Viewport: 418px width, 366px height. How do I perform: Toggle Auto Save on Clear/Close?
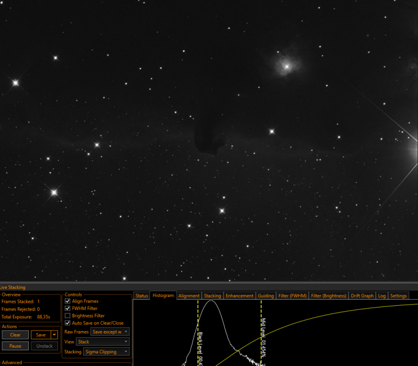coord(67,323)
